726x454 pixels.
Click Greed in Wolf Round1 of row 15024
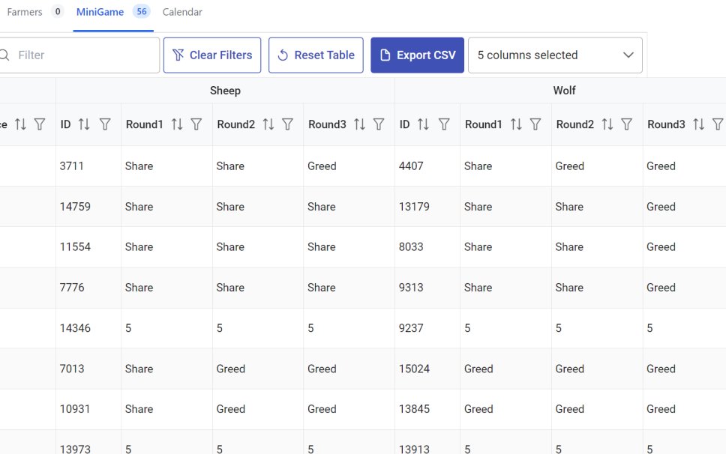pos(478,369)
